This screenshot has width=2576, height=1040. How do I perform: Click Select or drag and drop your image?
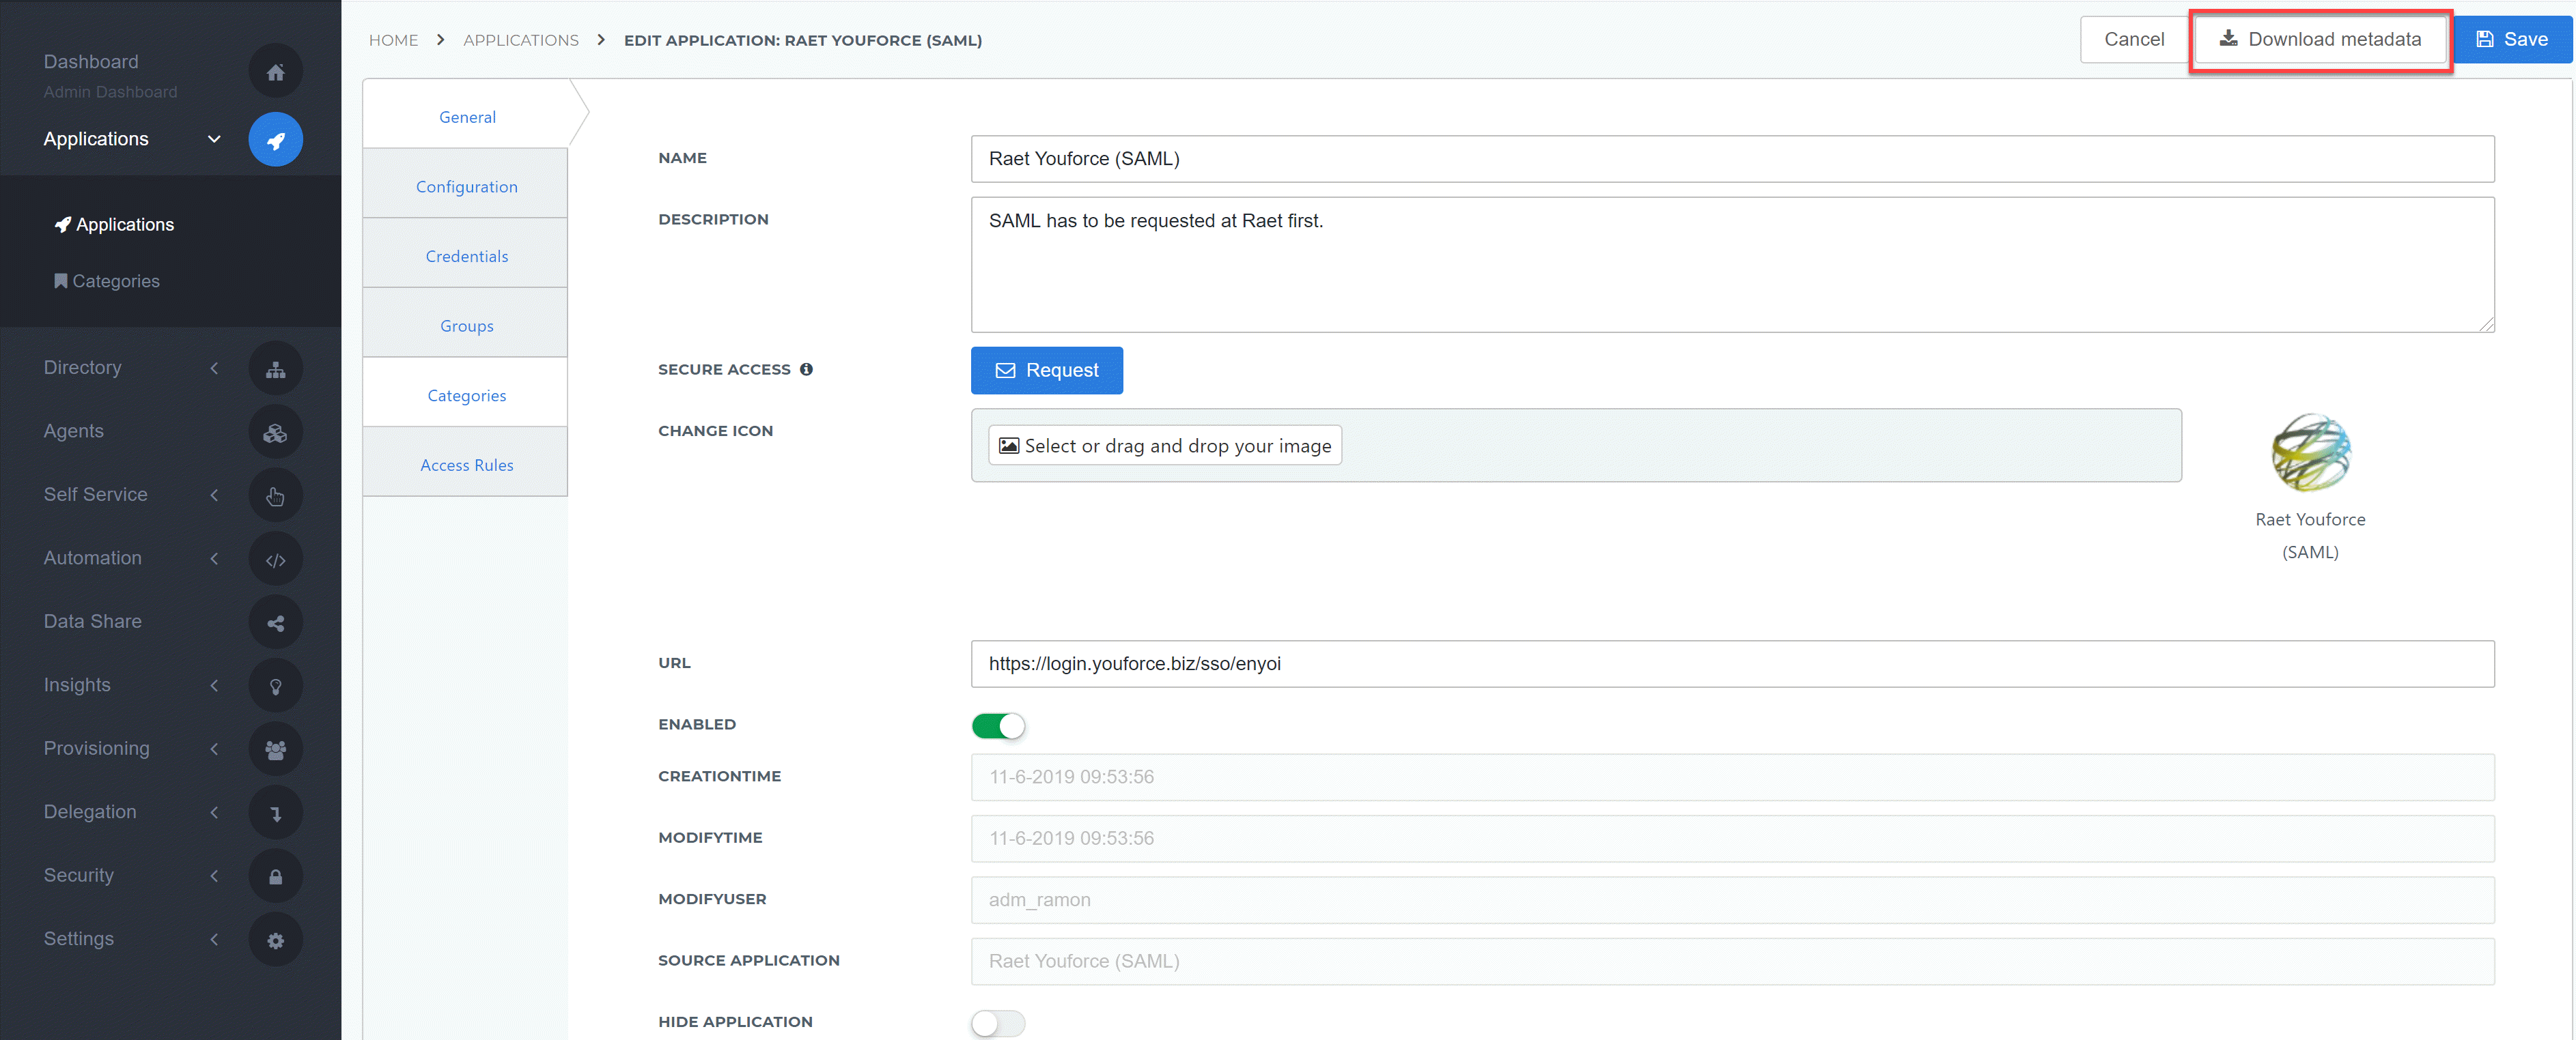(1165, 446)
